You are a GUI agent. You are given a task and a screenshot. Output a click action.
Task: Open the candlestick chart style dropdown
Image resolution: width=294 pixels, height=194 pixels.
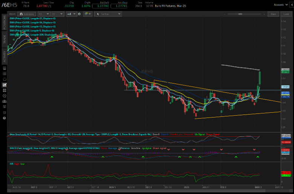tap(72, 14)
